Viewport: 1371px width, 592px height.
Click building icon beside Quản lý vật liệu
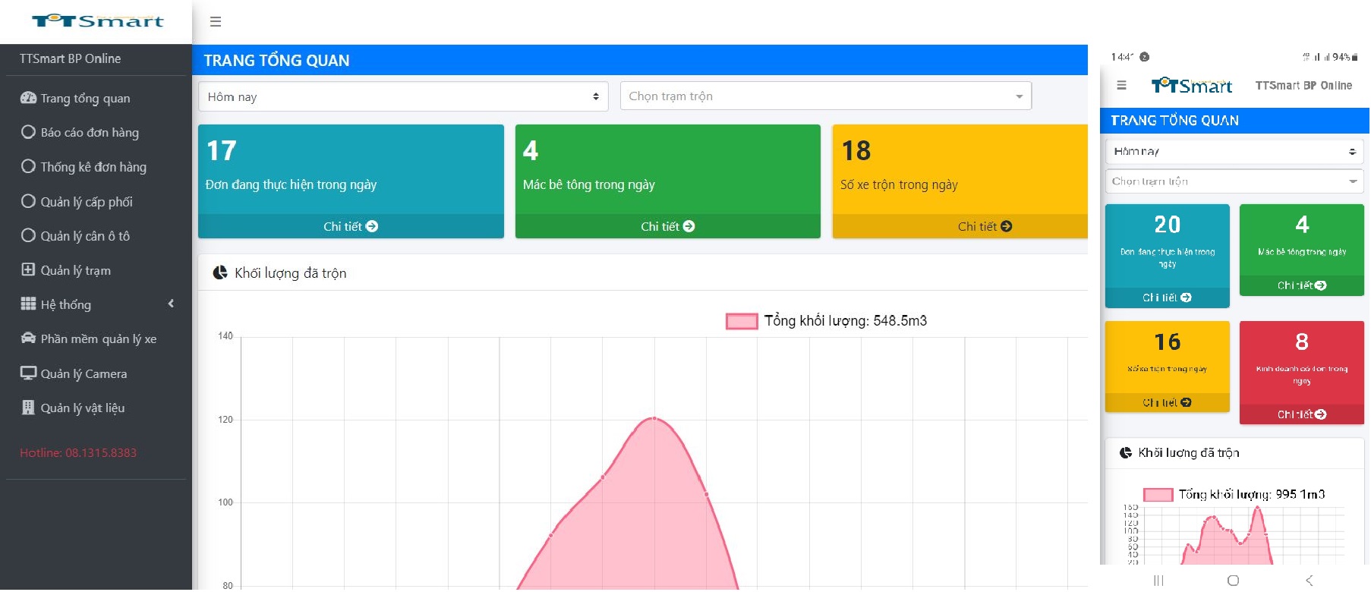click(28, 408)
